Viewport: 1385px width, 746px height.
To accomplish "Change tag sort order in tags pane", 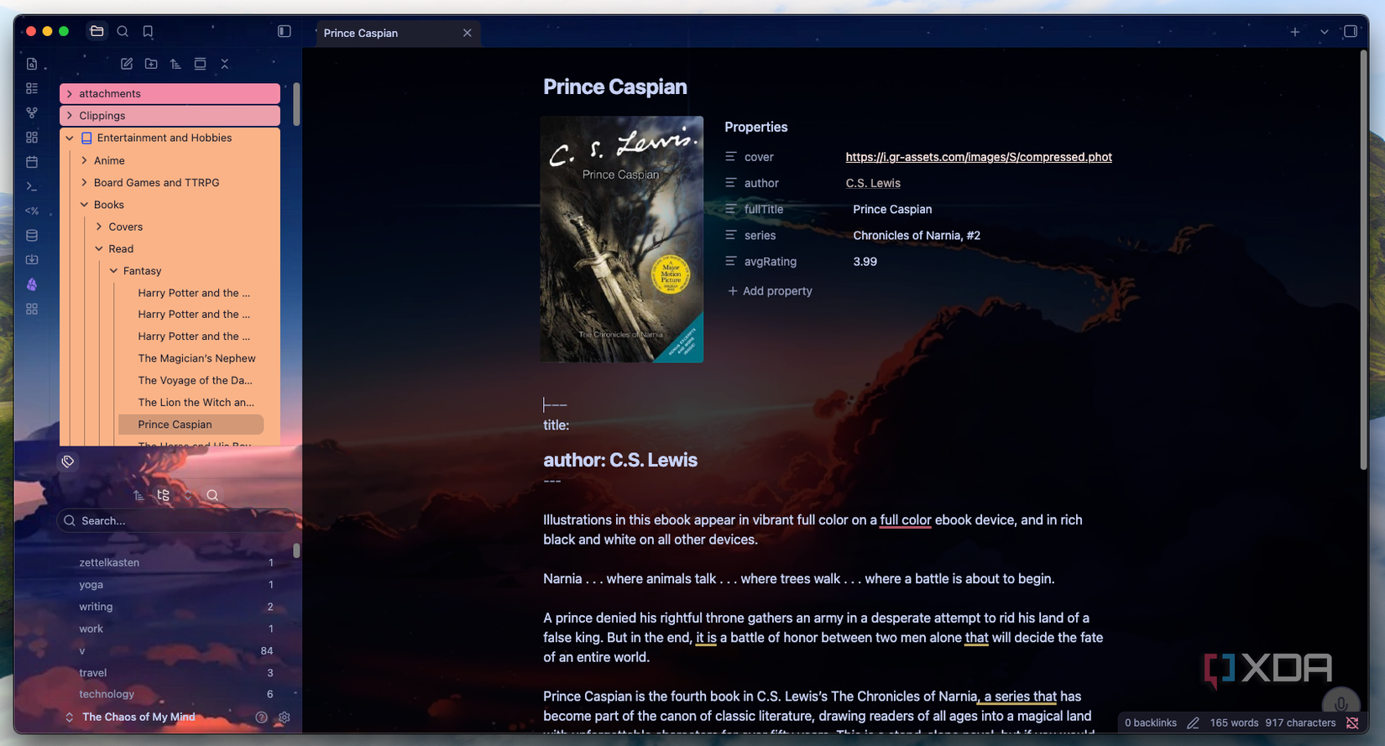I will [x=138, y=495].
